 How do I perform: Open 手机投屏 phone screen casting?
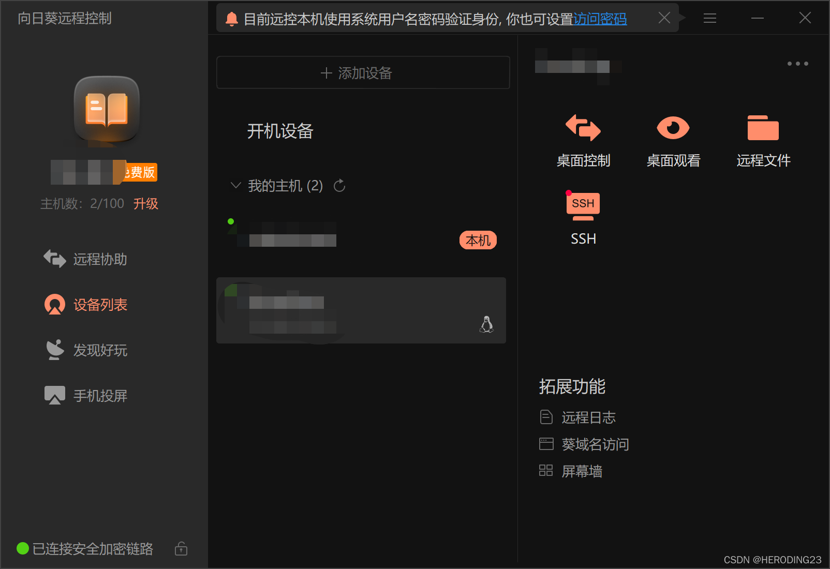(x=100, y=395)
